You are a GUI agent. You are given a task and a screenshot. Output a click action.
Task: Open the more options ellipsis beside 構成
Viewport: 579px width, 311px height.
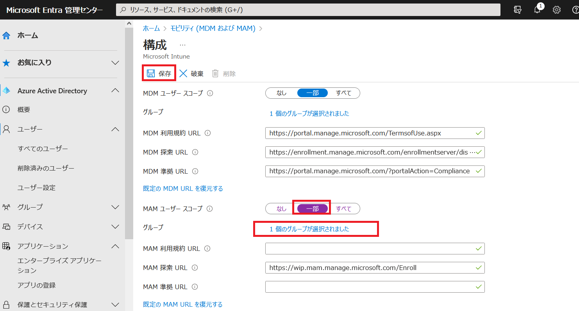182,45
